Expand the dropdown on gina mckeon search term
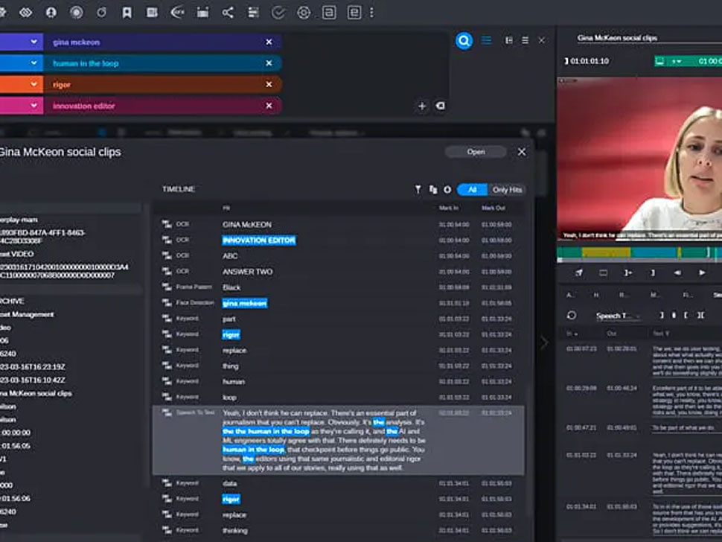The image size is (722, 542). click(x=33, y=42)
